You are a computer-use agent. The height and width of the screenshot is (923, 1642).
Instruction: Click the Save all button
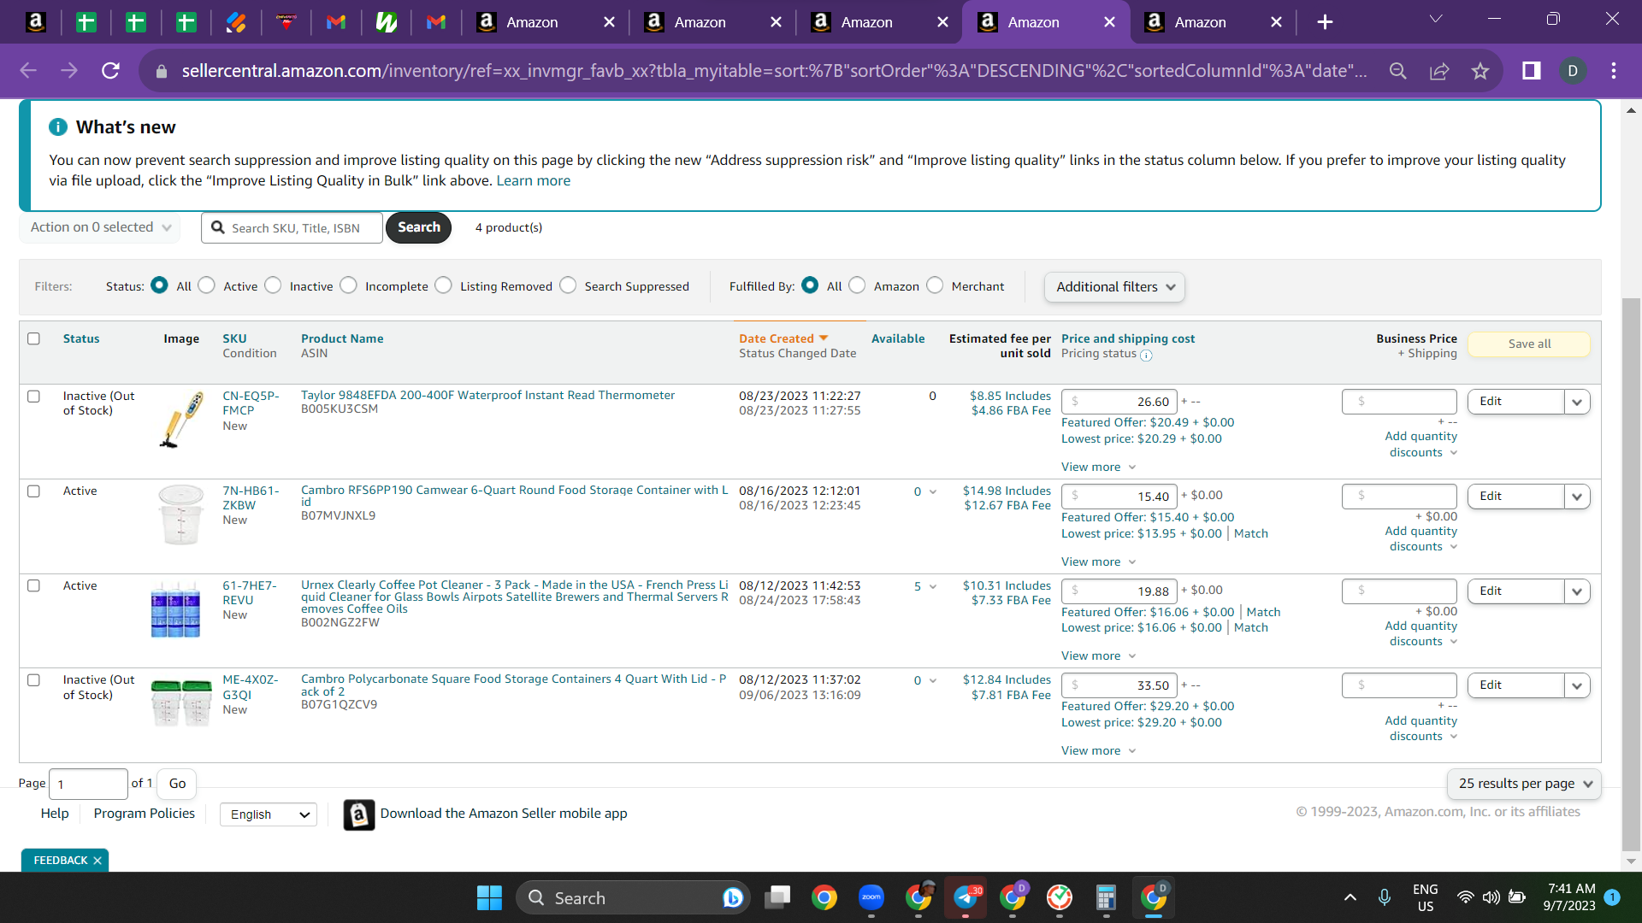pos(1529,344)
